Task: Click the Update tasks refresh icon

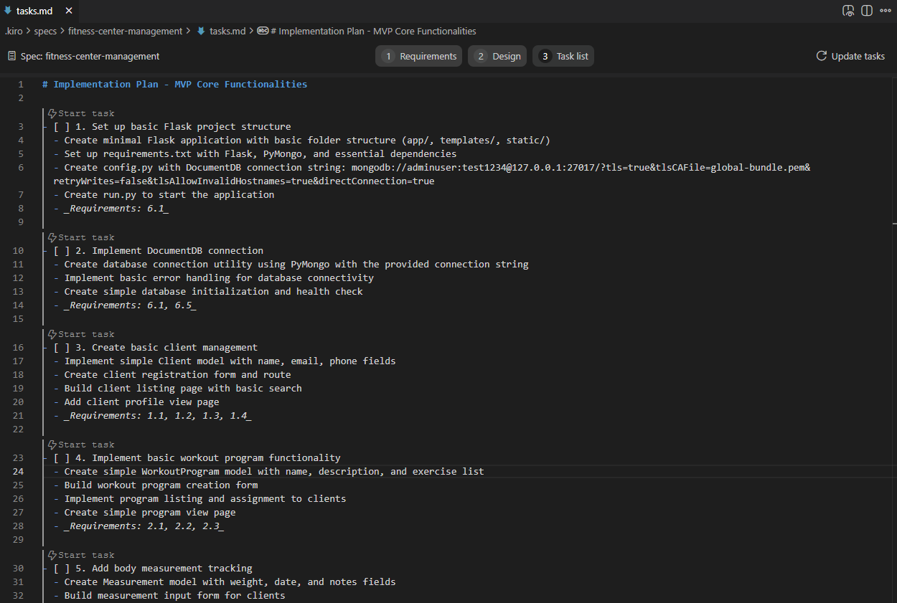Action: [821, 56]
